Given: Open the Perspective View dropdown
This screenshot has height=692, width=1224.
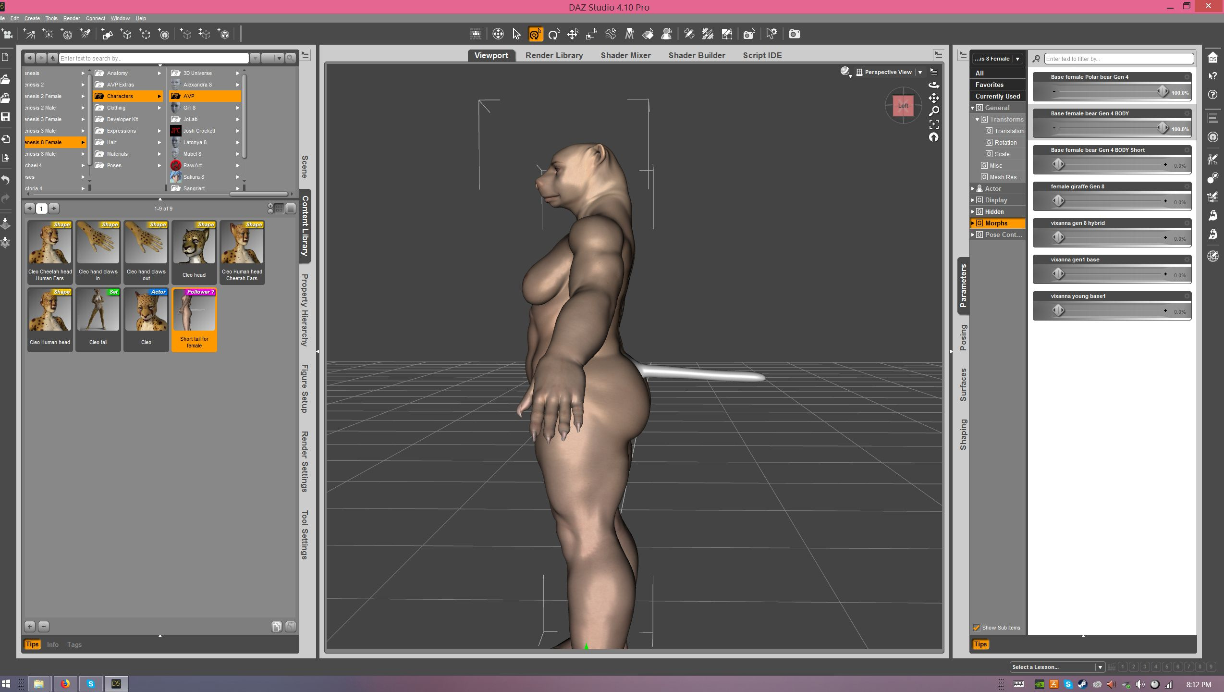Looking at the screenshot, I should point(920,72).
